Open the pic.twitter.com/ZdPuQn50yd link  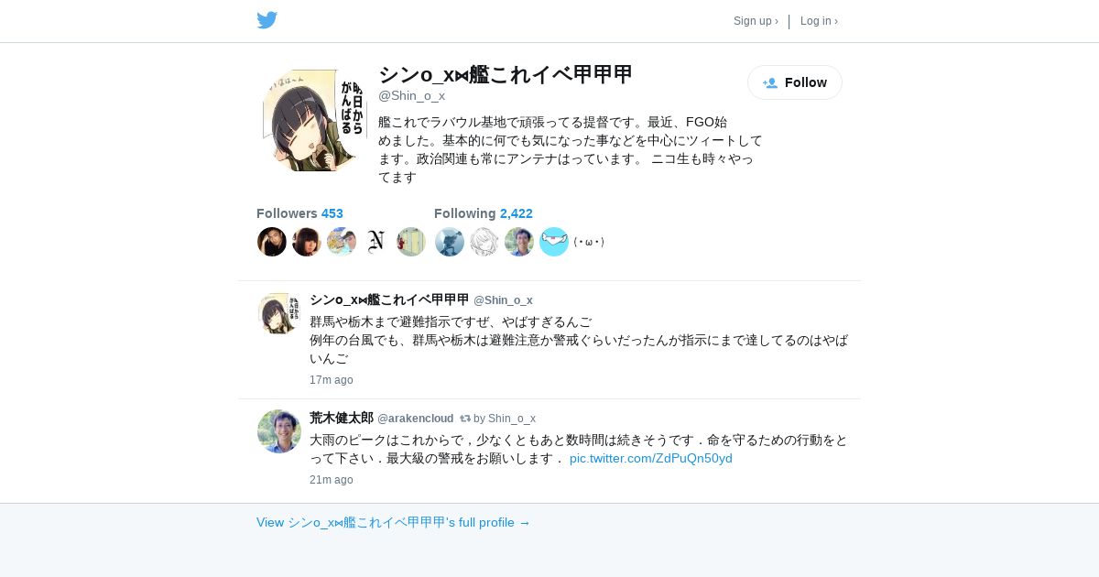651,458
